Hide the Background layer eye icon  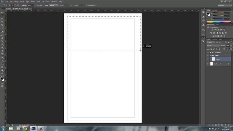coord(208,64)
